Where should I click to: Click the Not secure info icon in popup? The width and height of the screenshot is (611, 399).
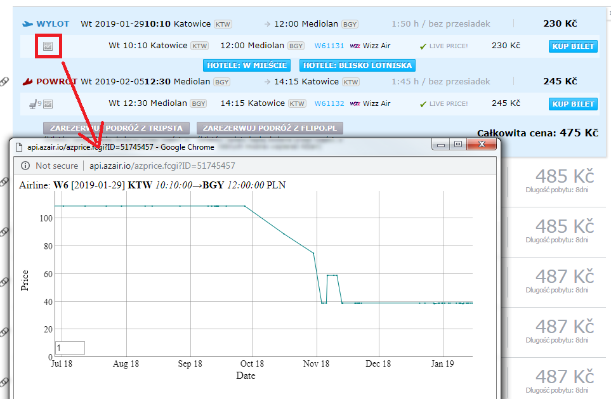coord(25,166)
